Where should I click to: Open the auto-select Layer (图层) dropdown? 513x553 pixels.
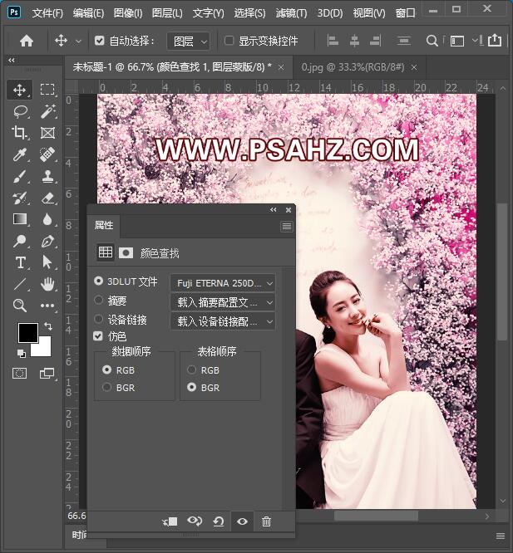pos(189,42)
